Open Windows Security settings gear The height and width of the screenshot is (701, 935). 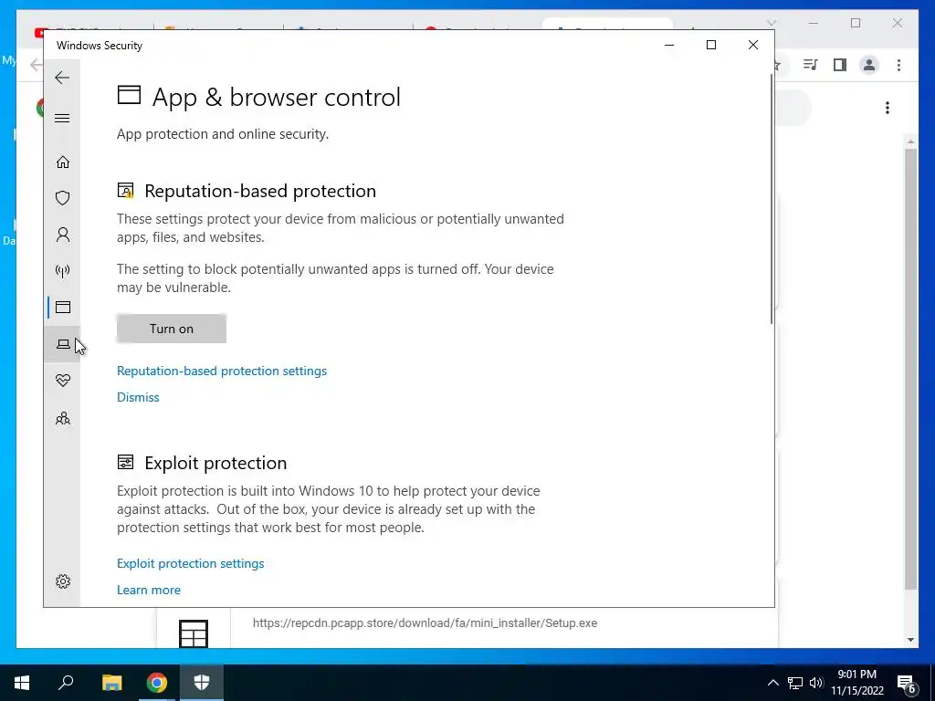pyautogui.click(x=63, y=581)
